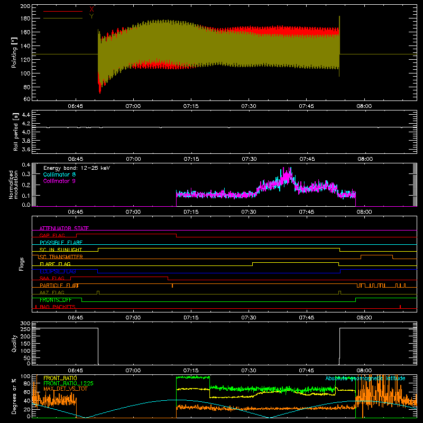Select the red X legend line sample
This screenshot has width=423, height=423.
[x=63, y=11]
